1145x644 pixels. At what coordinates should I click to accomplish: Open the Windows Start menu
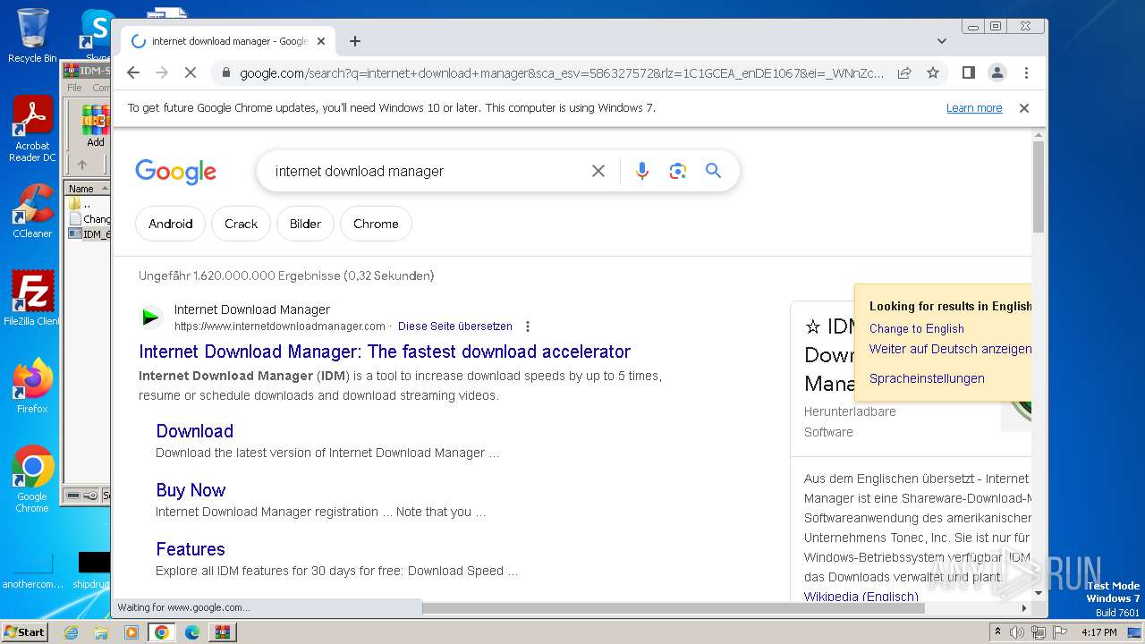pos(25,632)
